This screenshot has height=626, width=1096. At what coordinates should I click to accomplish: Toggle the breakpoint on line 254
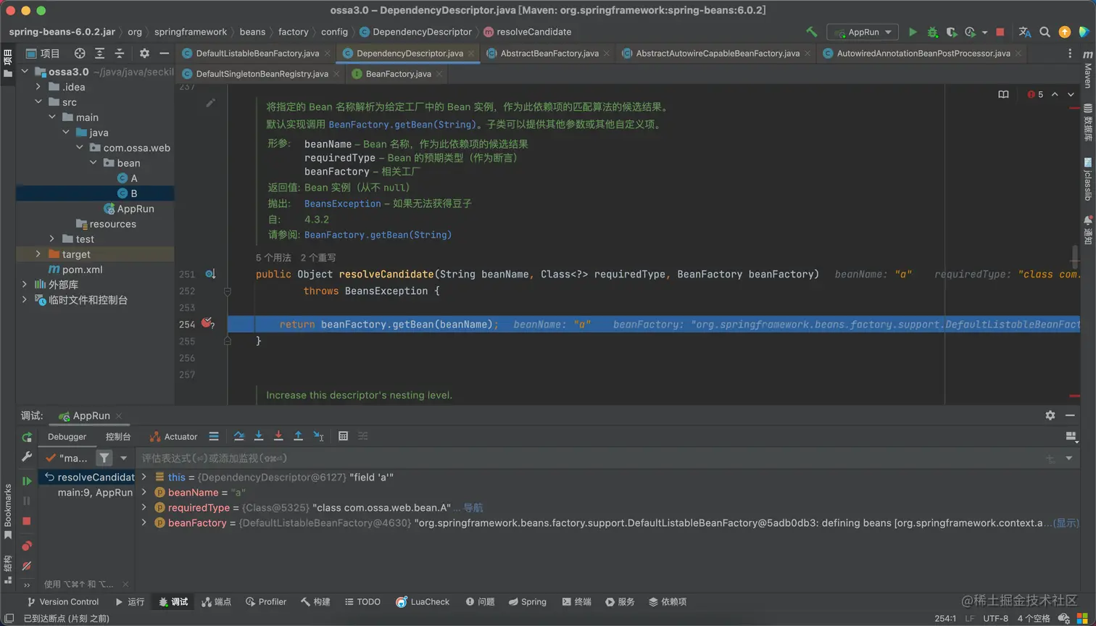pyautogui.click(x=207, y=323)
